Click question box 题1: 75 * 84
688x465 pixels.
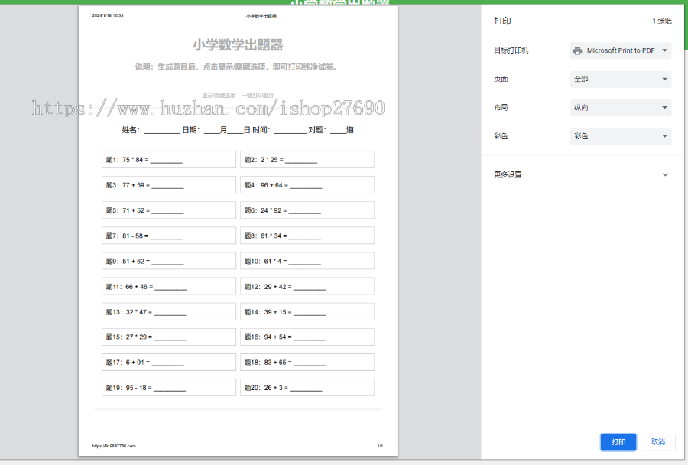pyautogui.click(x=168, y=159)
